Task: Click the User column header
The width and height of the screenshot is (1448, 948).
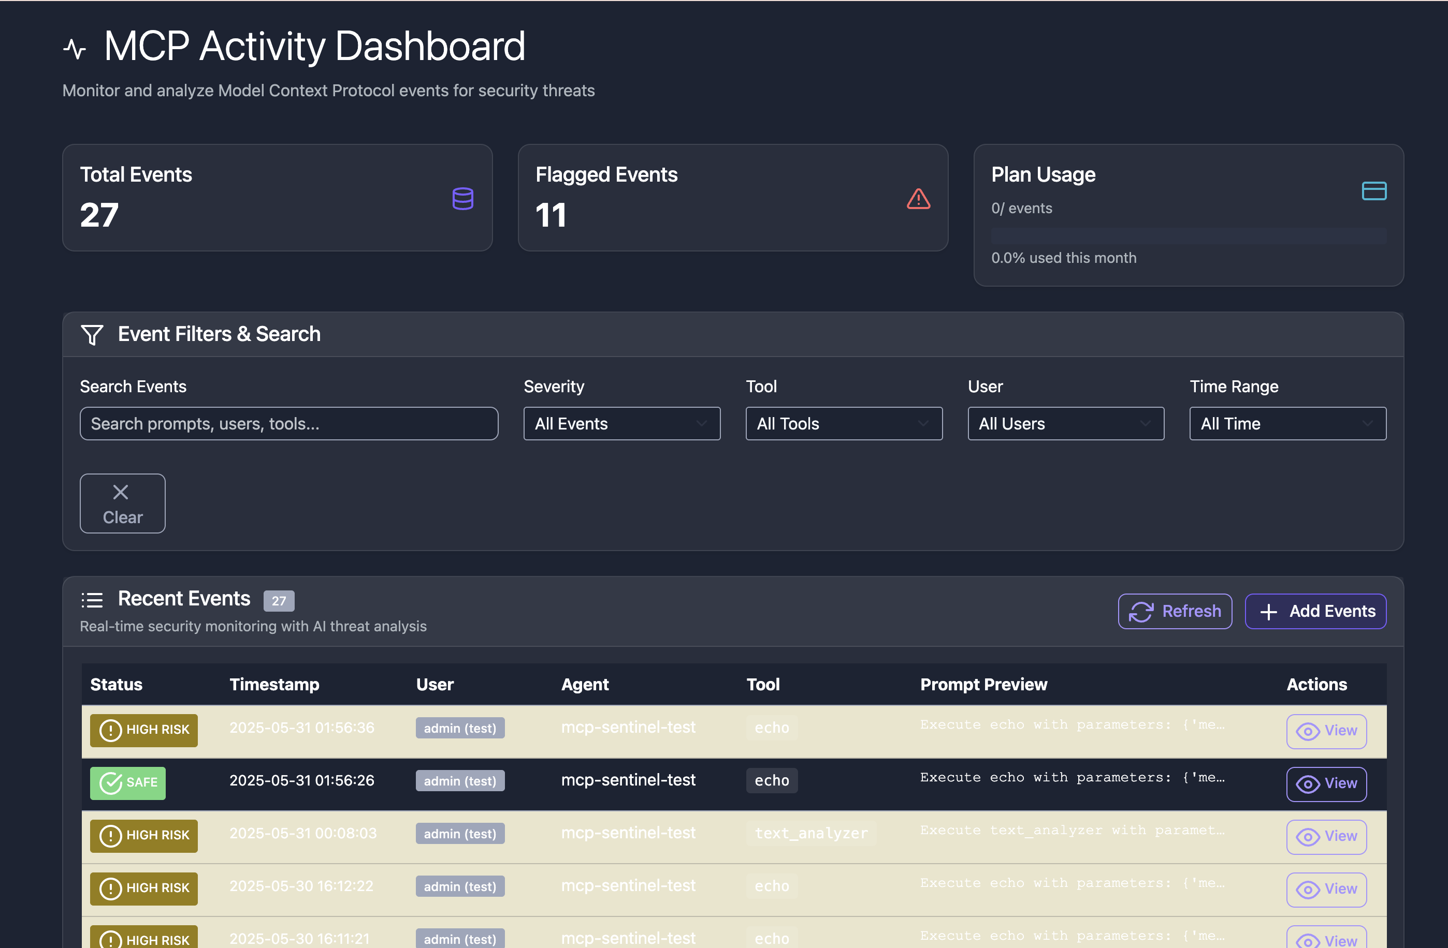Action: click(x=435, y=685)
